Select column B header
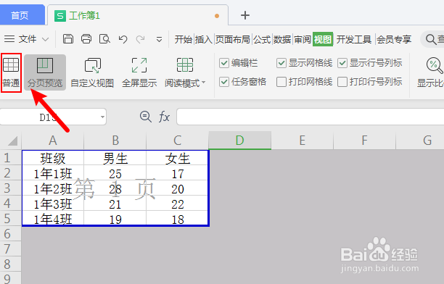 pyautogui.click(x=115, y=141)
